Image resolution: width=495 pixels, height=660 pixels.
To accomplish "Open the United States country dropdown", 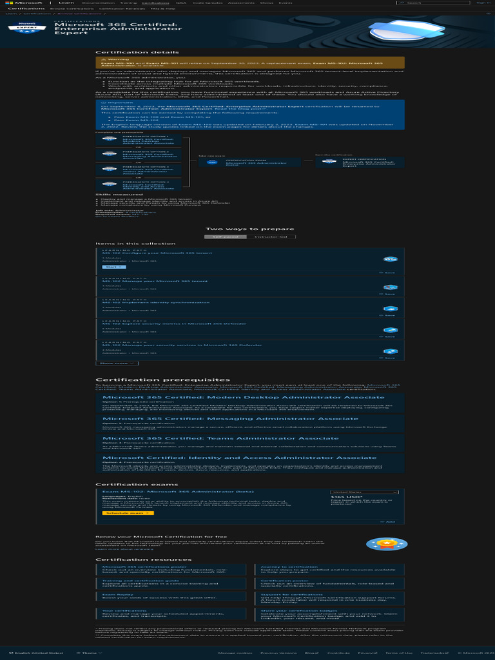I will (x=364, y=492).
